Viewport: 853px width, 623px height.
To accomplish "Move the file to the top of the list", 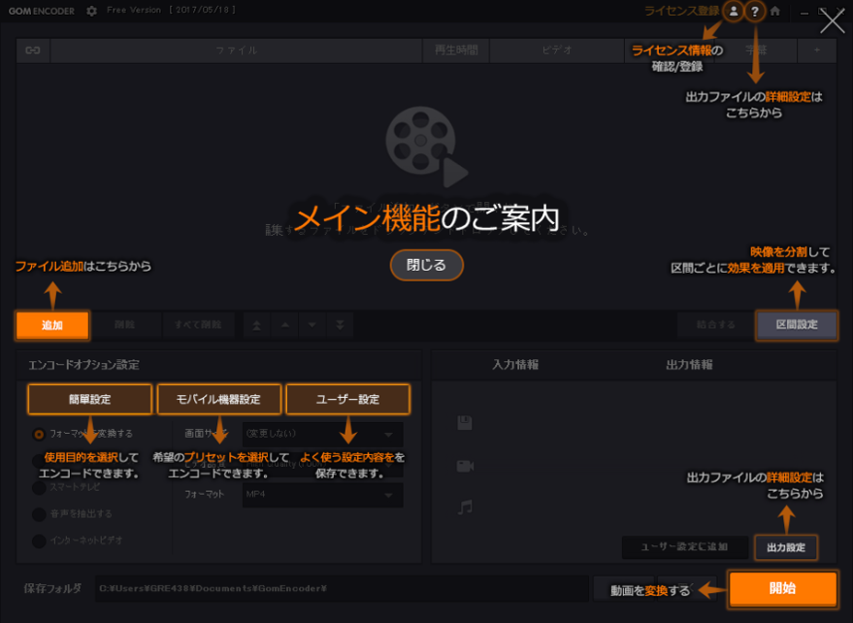I will pyautogui.click(x=257, y=325).
